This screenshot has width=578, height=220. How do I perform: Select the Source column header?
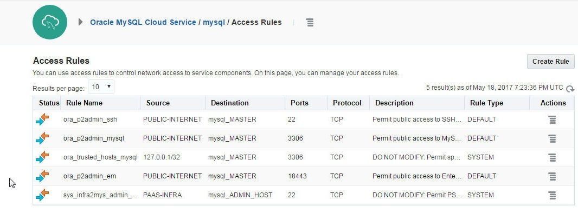click(x=158, y=103)
